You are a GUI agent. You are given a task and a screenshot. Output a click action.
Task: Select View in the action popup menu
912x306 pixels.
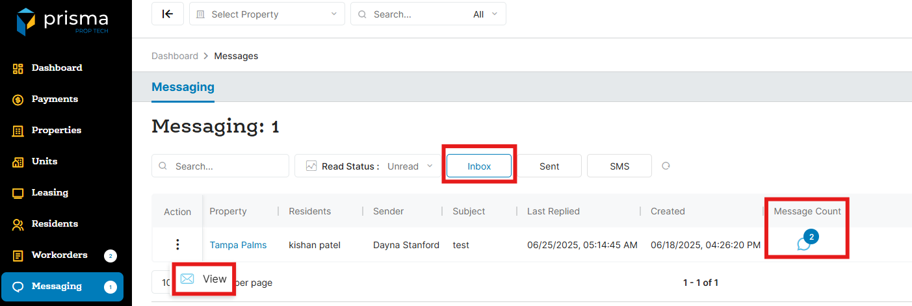click(204, 279)
